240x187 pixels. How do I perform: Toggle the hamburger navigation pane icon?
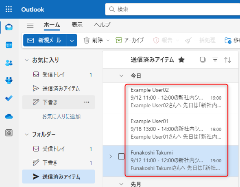pos(30,25)
